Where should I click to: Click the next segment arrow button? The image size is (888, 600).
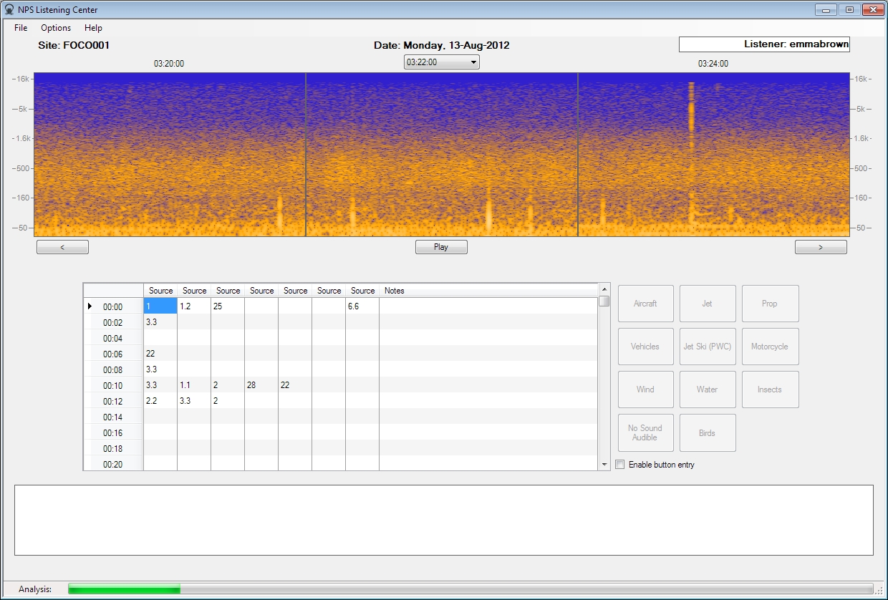click(821, 247)
